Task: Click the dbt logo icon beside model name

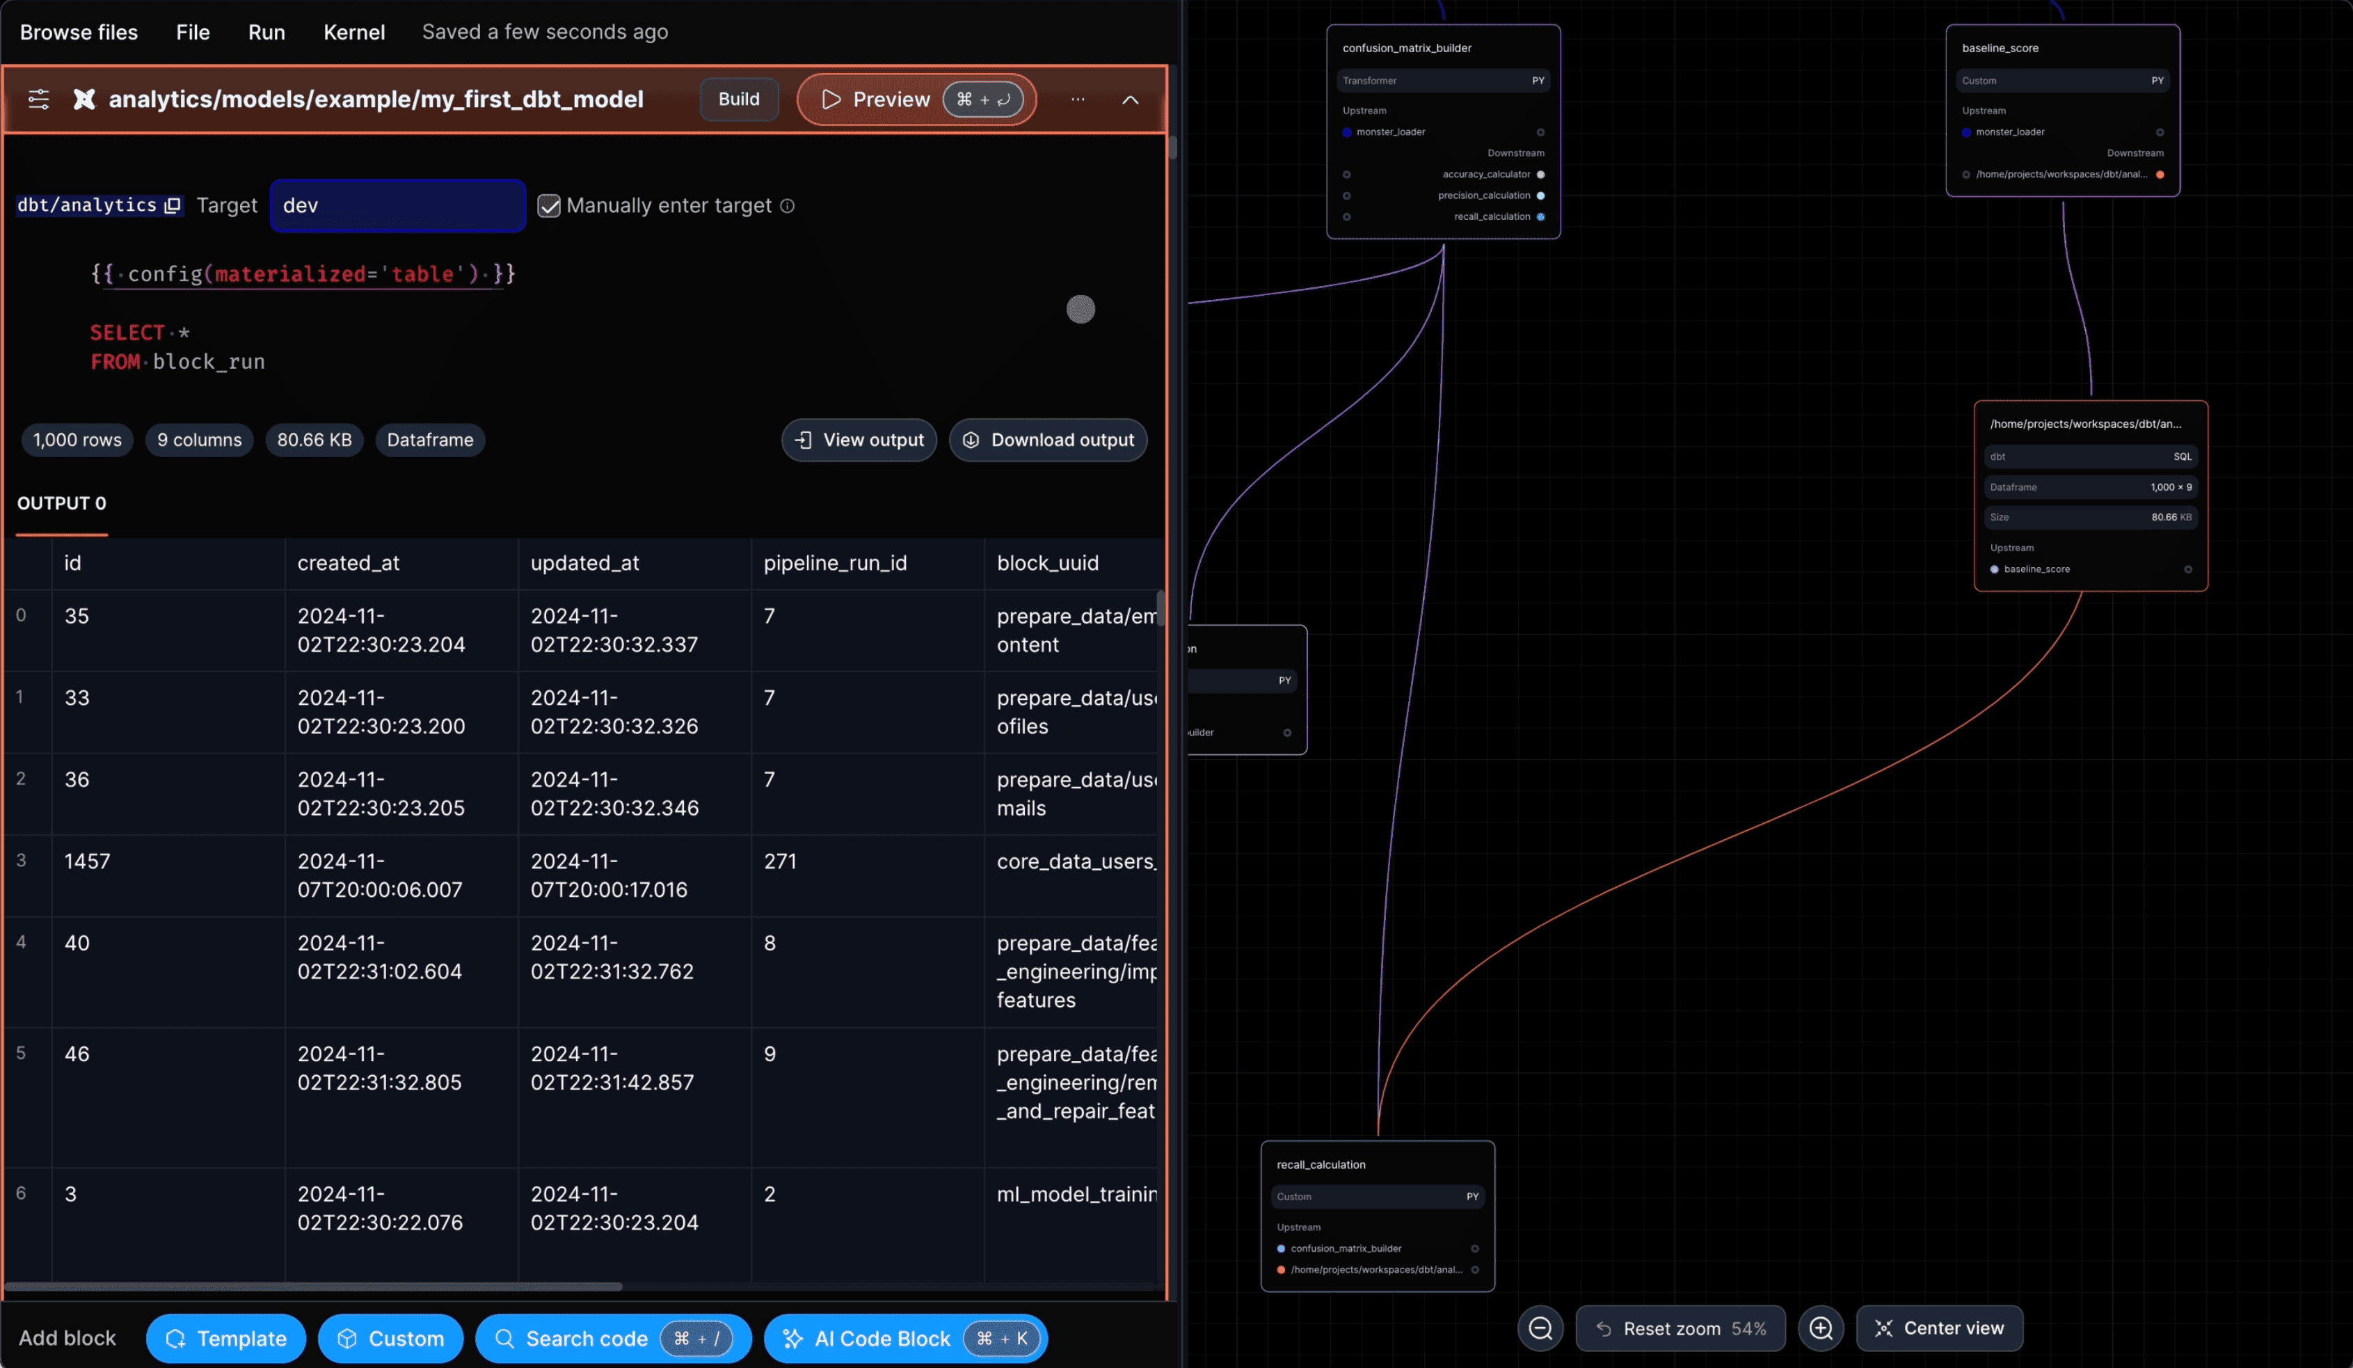Action: pos(84,99)
